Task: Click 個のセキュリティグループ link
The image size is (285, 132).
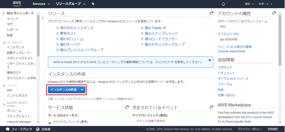Action: [x=165, y=44]
